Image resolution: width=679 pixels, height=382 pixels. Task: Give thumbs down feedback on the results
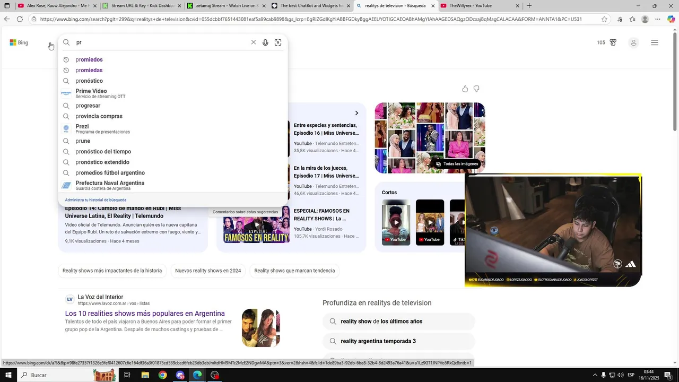click(x=476, y=89)
